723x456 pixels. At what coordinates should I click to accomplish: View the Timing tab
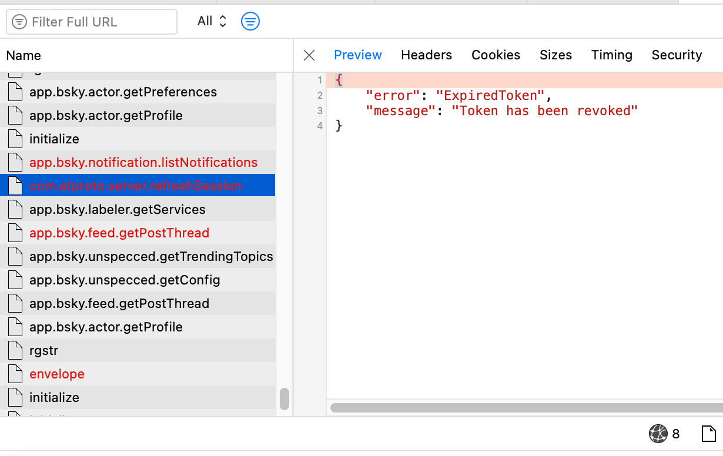(x=611, y=55)
